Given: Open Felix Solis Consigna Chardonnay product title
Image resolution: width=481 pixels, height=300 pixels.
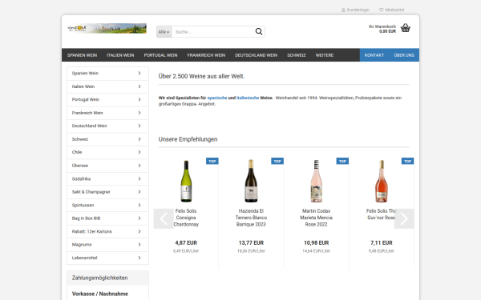Looking at the screenshot, I should click(x=186, y=218).
